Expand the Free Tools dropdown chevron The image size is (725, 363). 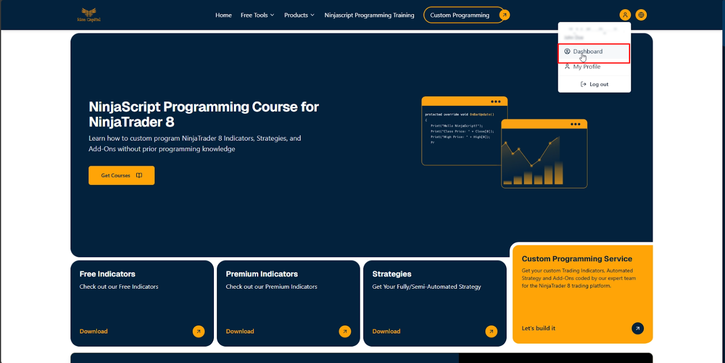[272, 15]
